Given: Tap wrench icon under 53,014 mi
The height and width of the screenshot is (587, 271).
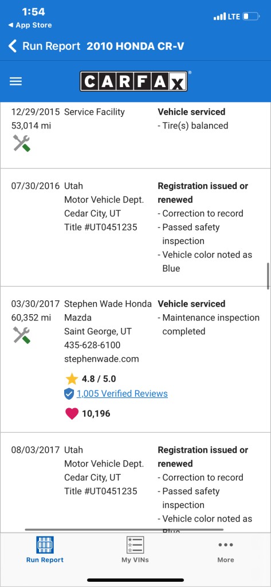Looking at the screenshot, I should point(21,143).
